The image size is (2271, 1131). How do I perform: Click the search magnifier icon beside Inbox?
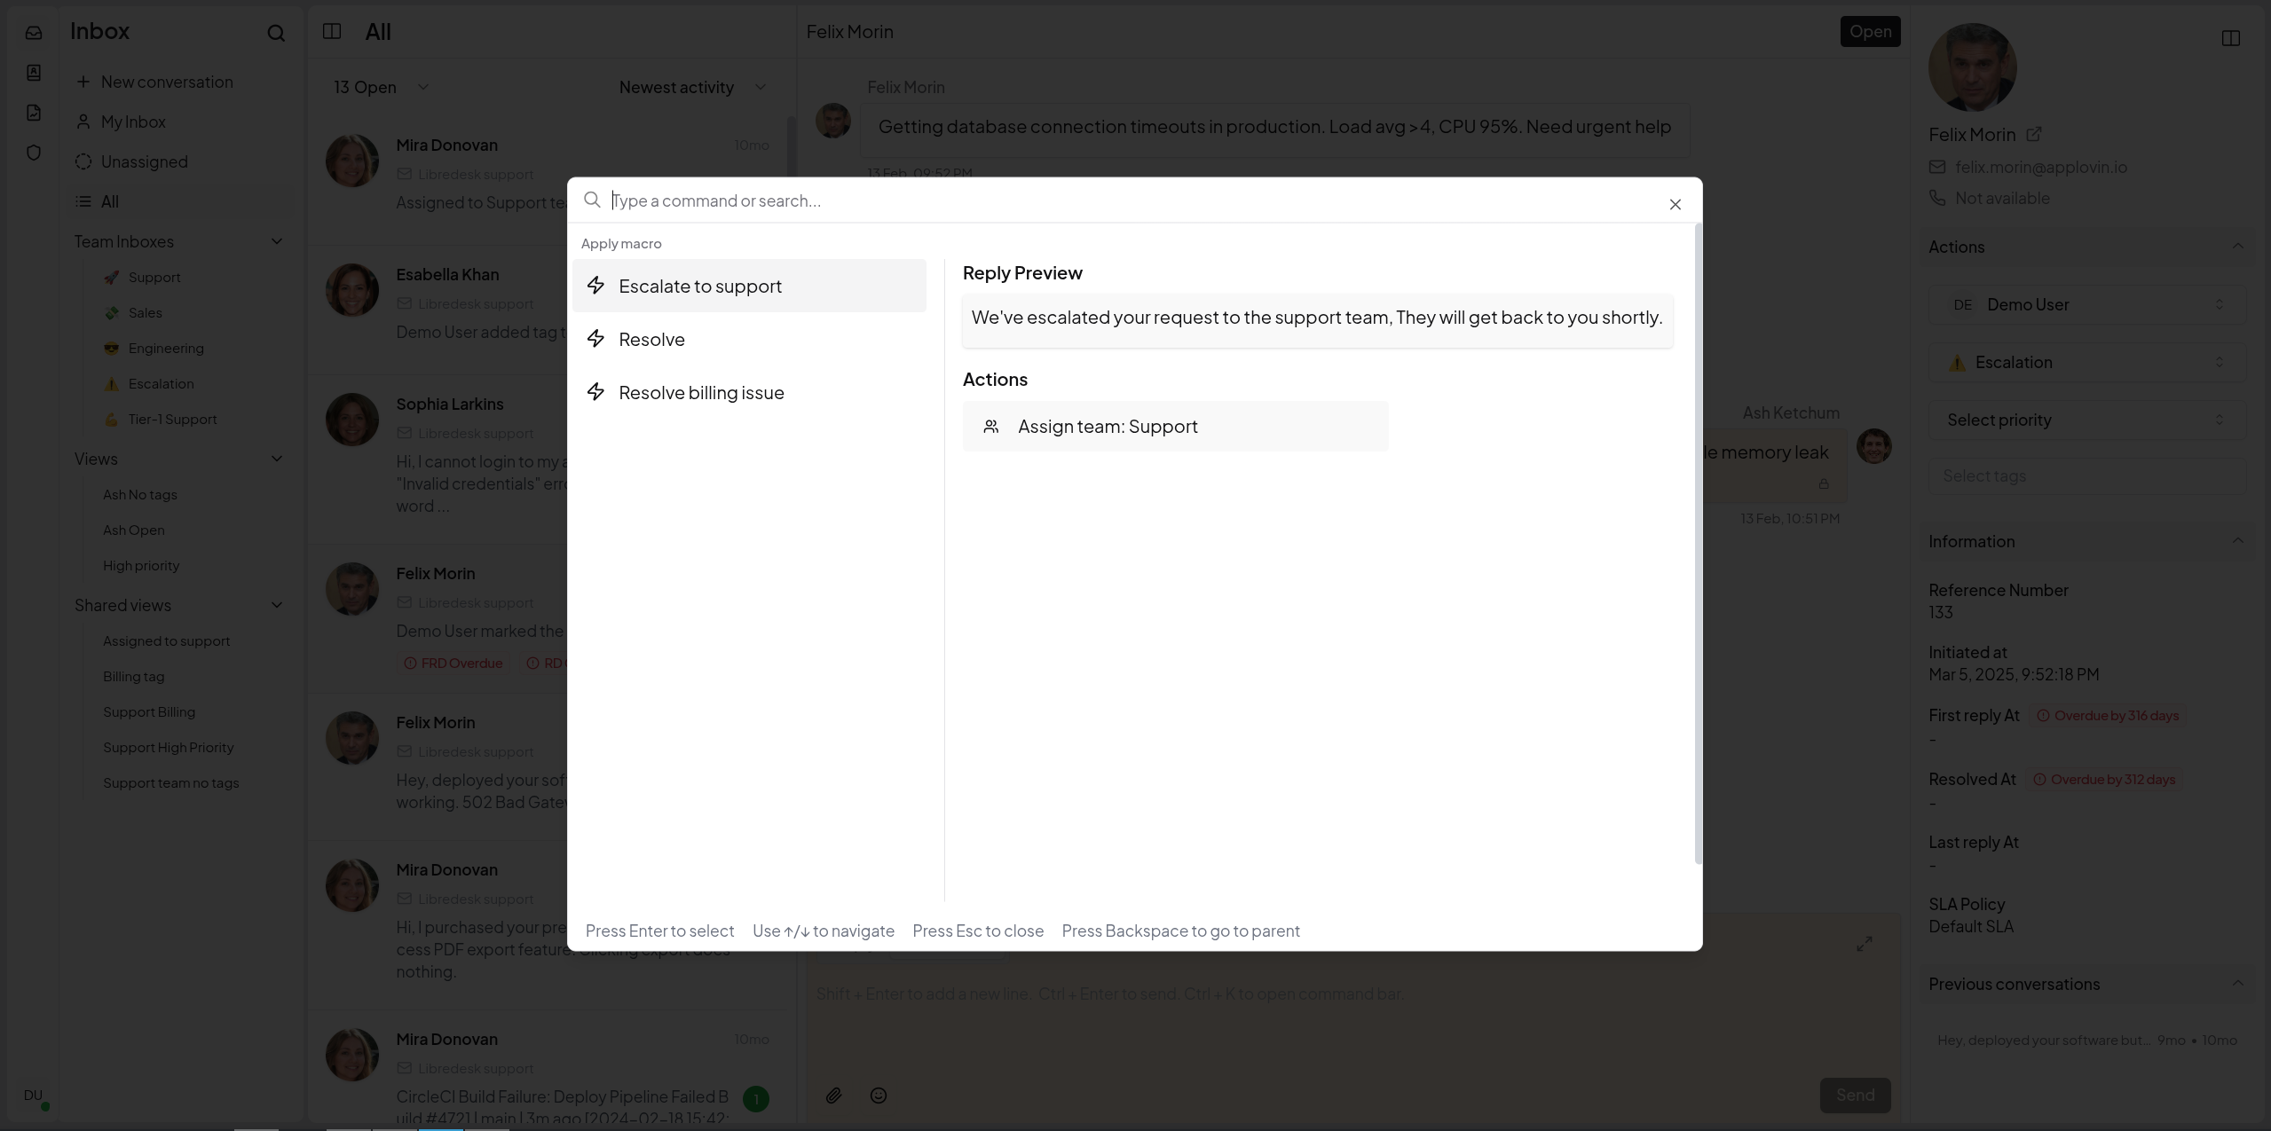click(x=276, y=33)
